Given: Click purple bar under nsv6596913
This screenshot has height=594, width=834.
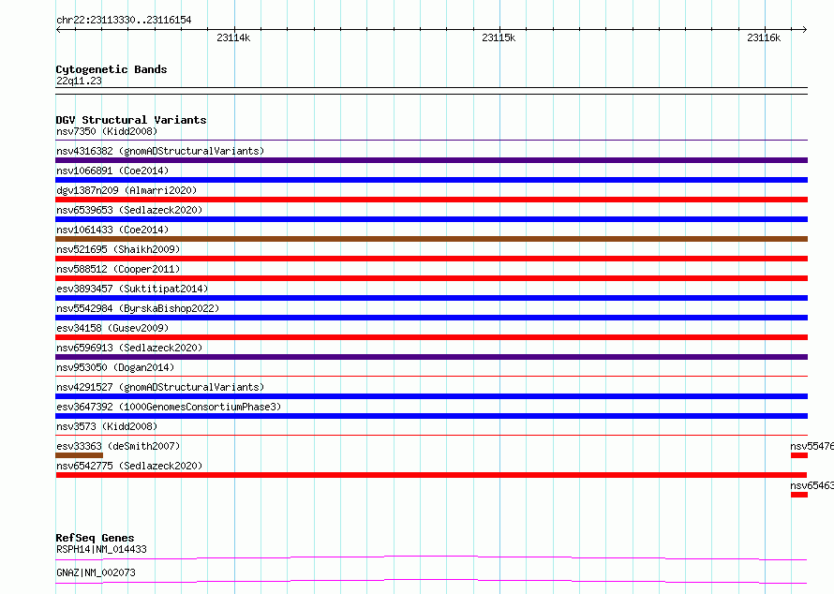Looking at the screenshot, I should tap(431, 357).
